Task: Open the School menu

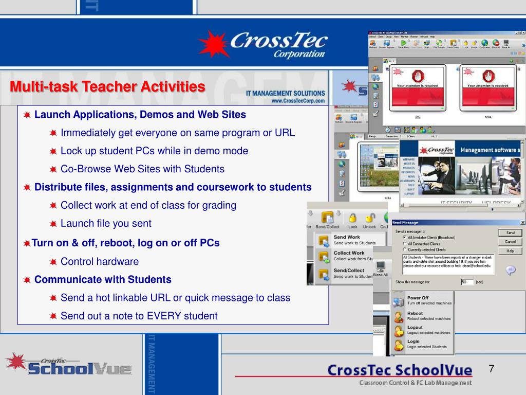Action: coord(372,37)
